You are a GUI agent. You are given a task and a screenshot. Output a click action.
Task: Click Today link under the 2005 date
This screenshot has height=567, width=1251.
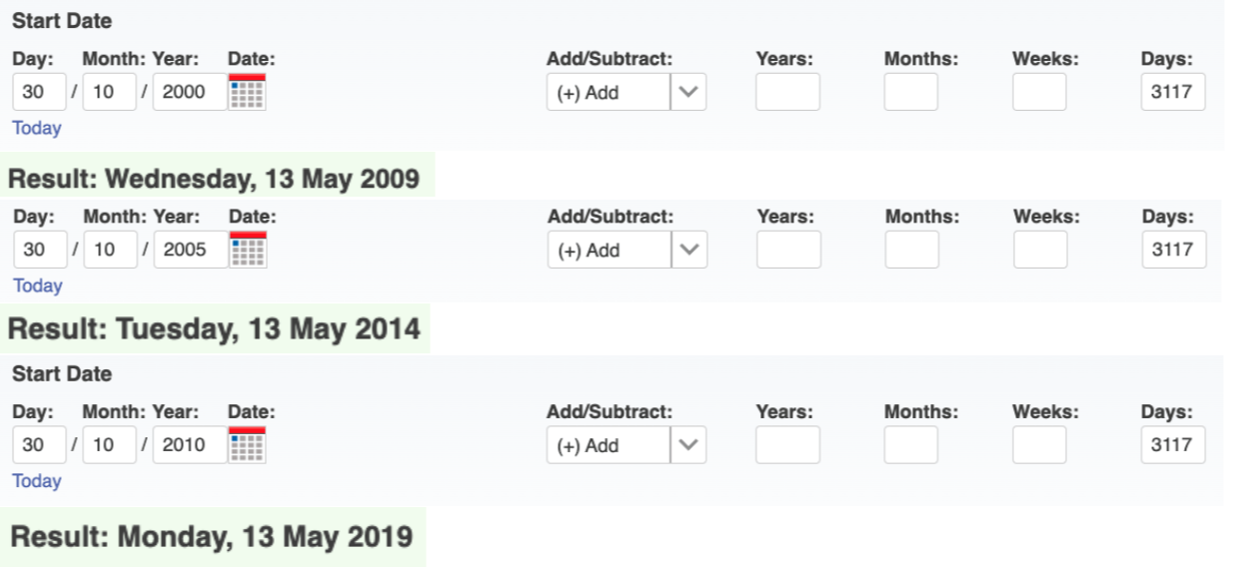(x=38, y=285)
